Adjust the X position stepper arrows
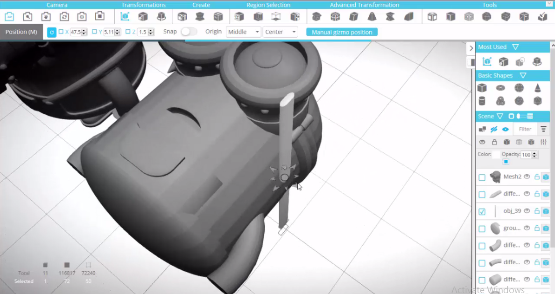 84,32
